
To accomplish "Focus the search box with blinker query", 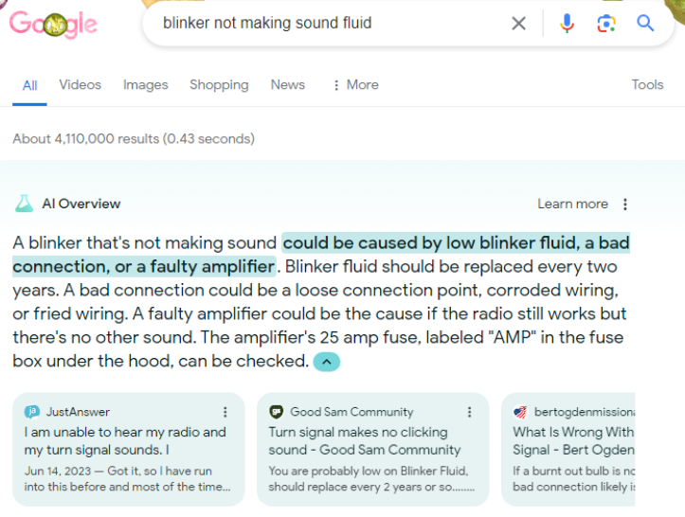I will [x=332, y=23].
